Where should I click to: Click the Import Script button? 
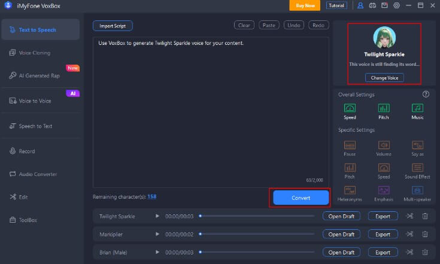(x=113, y=26)
